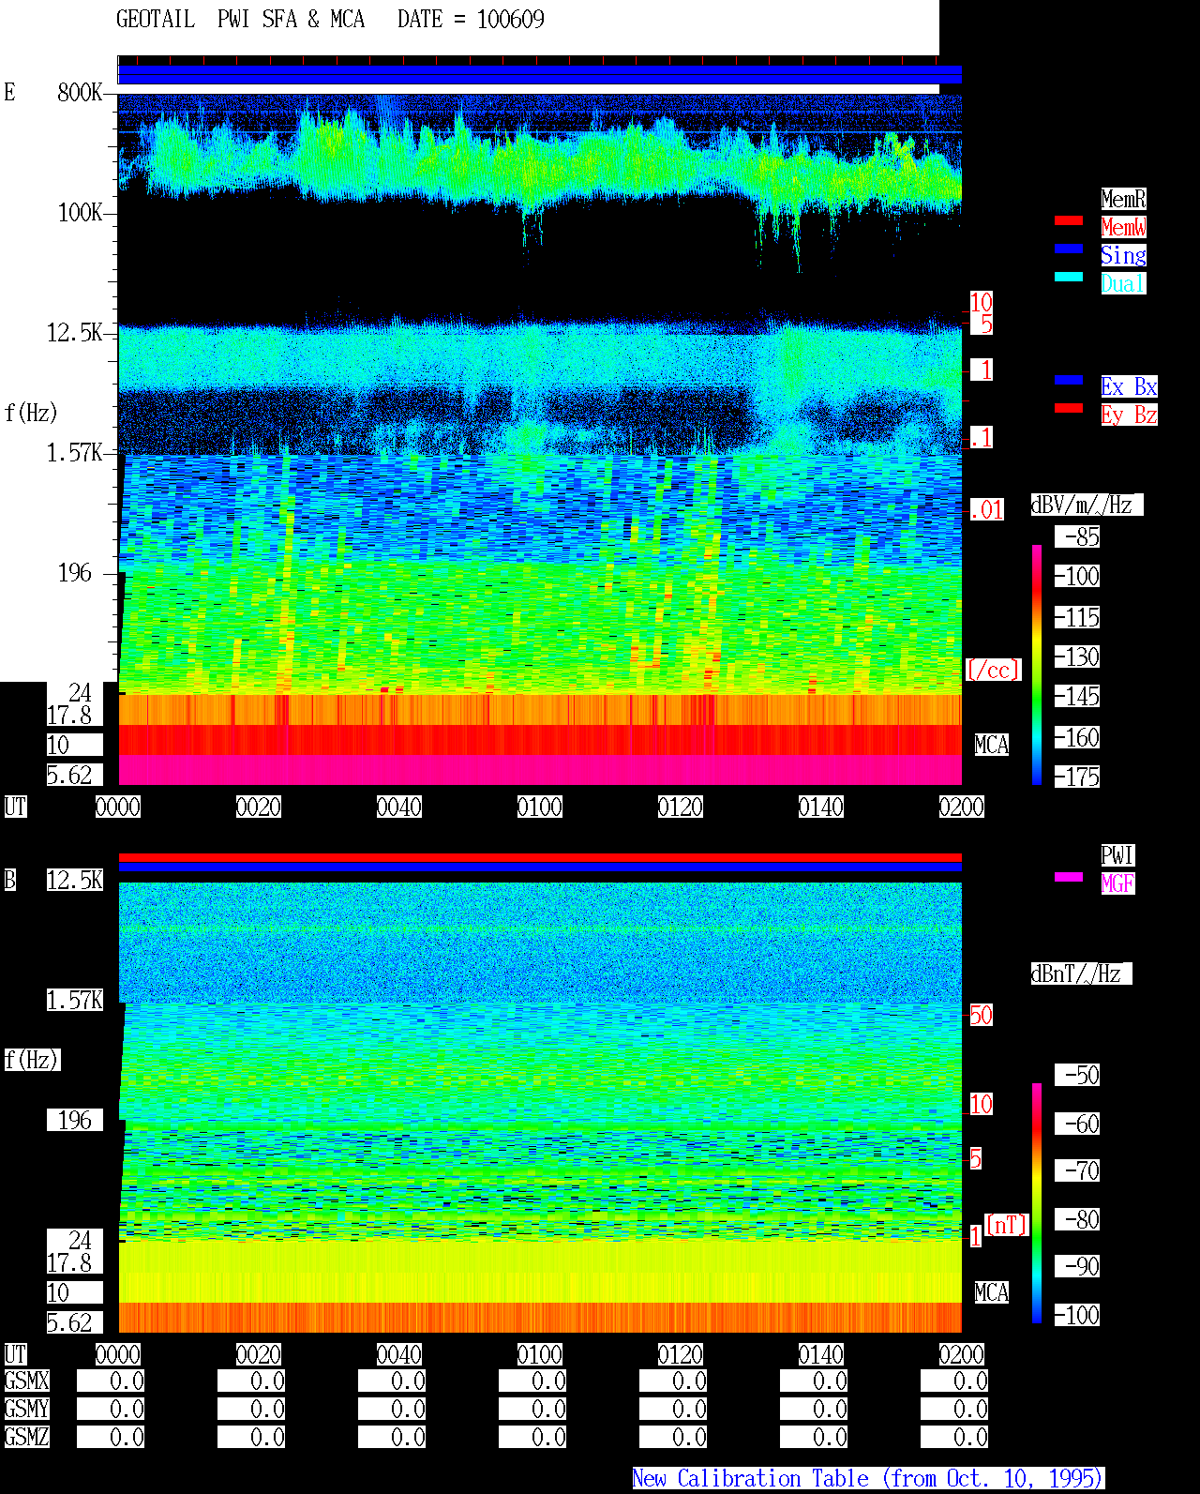Click the blue mode bar above the E panel
The width and height of the screenshot is (1200, 1494).
(x=540, y=75)
